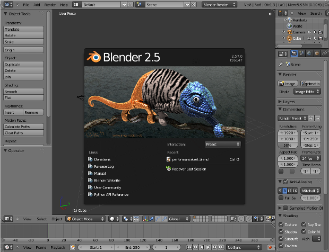Viewport: 329px width, 252px height.
Task: Toggle the Full Sample checkbox
Action: (281, 197)
